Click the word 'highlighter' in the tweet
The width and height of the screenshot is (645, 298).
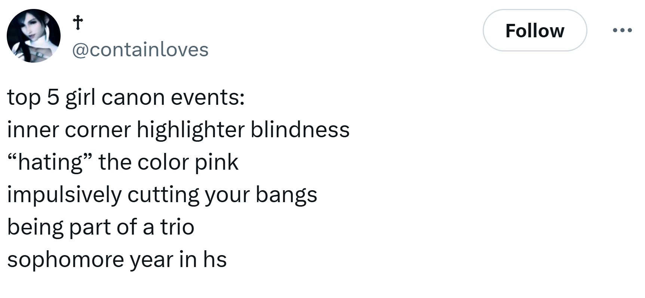tap(191, 130)
